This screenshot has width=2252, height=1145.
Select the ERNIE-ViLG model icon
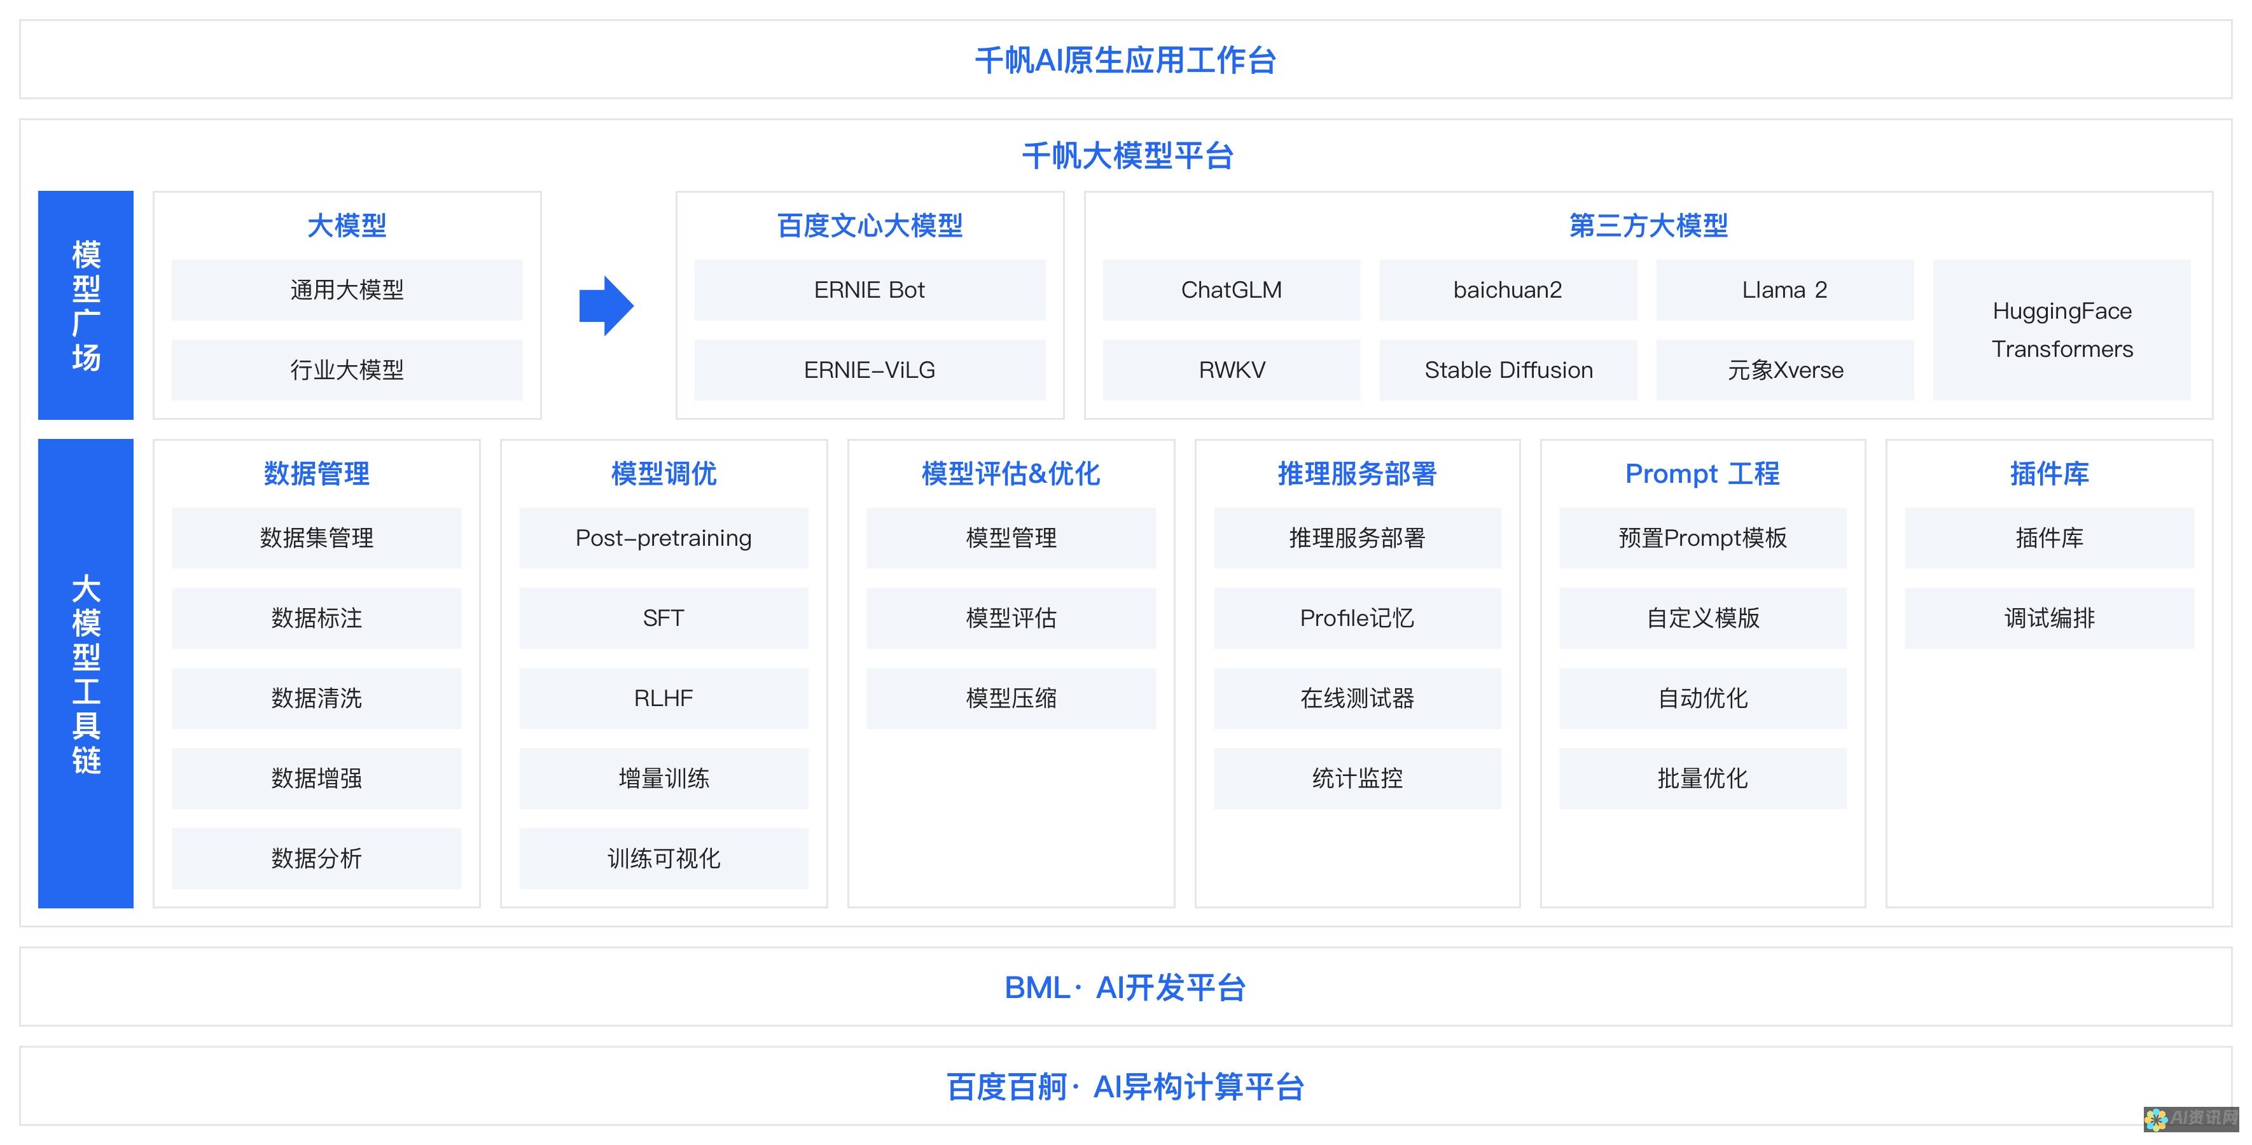point(870,370)
